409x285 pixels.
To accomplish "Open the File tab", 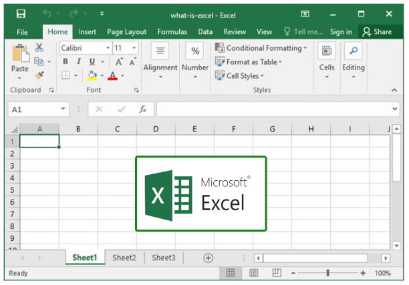I will click(22, 32).
